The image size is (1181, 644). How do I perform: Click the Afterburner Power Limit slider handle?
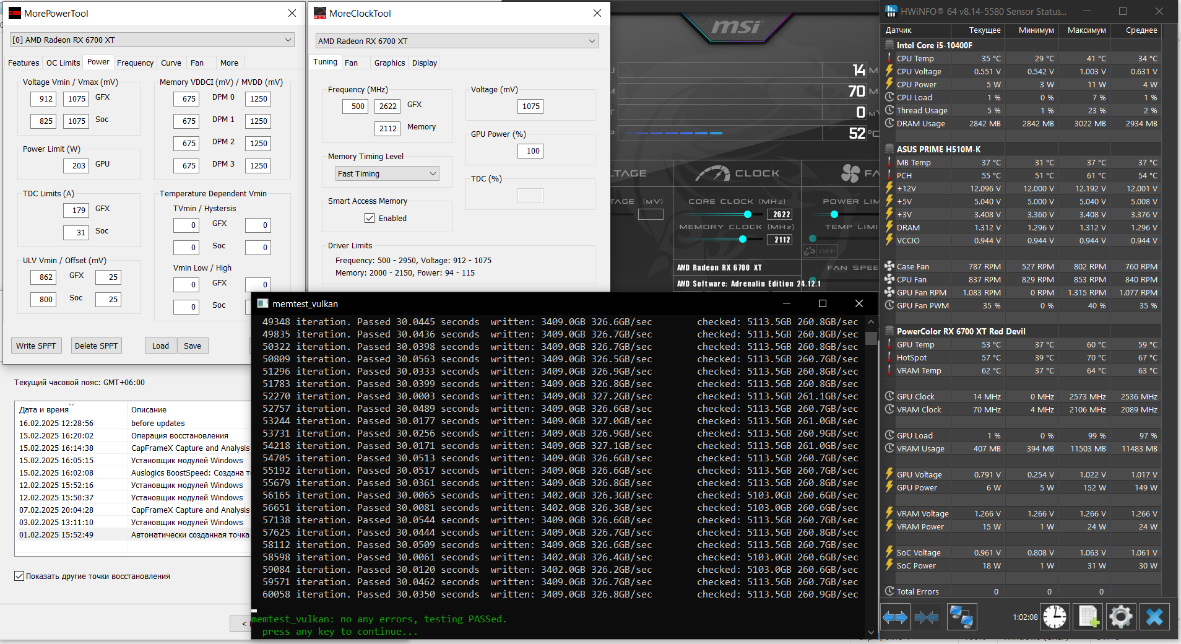[834, 214]
